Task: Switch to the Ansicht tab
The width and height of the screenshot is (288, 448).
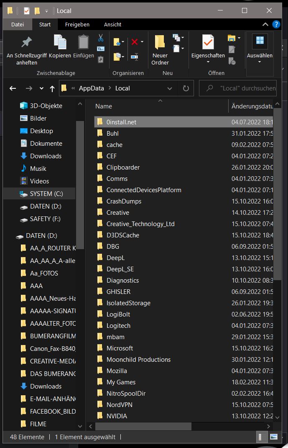Action: tap(112, 25)
